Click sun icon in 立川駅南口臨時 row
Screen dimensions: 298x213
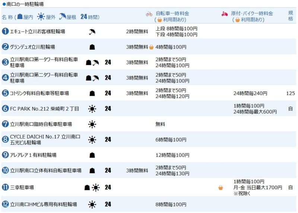[x=92, y=124]
